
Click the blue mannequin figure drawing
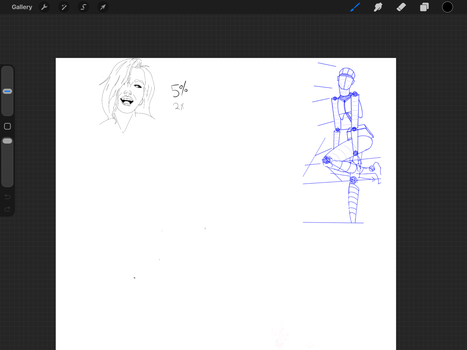tap(342, 145)
